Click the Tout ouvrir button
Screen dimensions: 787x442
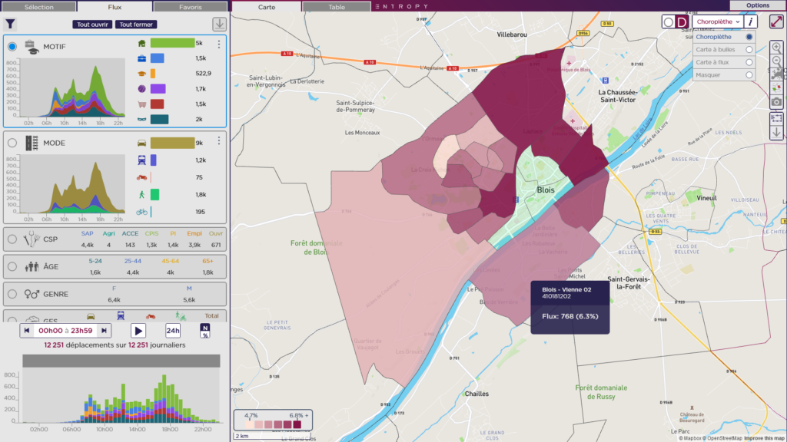(x=92, y=24)
